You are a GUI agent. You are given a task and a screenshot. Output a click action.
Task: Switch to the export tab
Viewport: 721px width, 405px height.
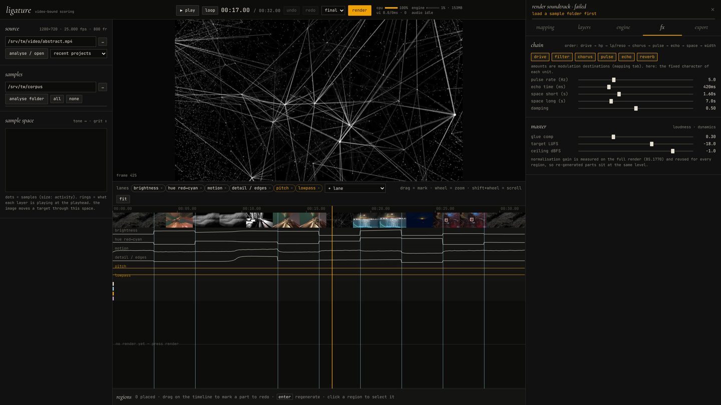click(701, 27)
